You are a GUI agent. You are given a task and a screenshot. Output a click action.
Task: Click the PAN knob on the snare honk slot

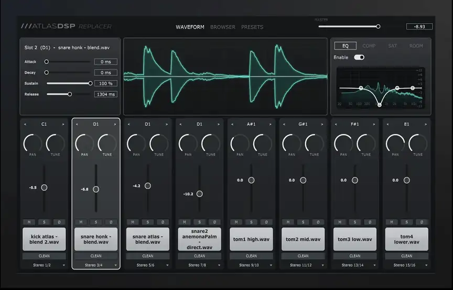pos(84,143)
